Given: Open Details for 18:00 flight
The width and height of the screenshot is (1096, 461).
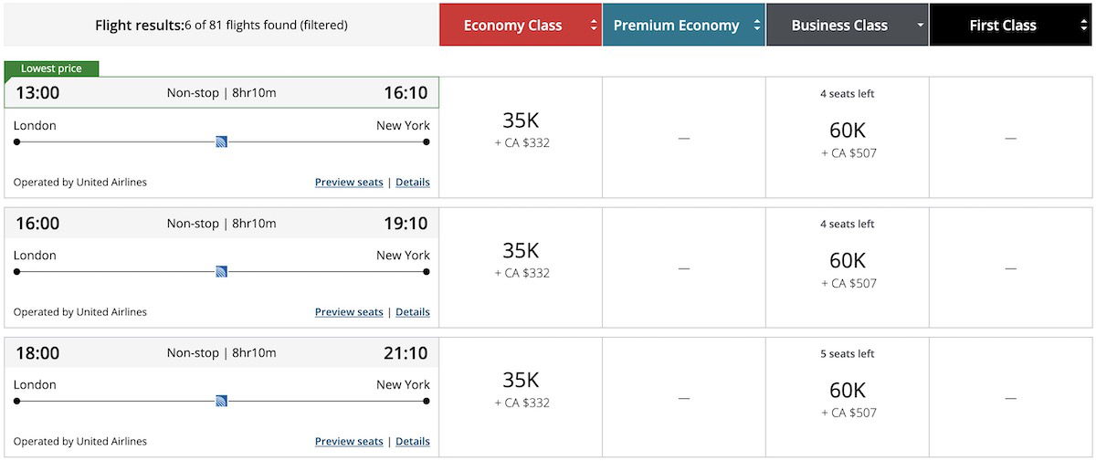Looking at the screenshot, I should click(413, 442).
